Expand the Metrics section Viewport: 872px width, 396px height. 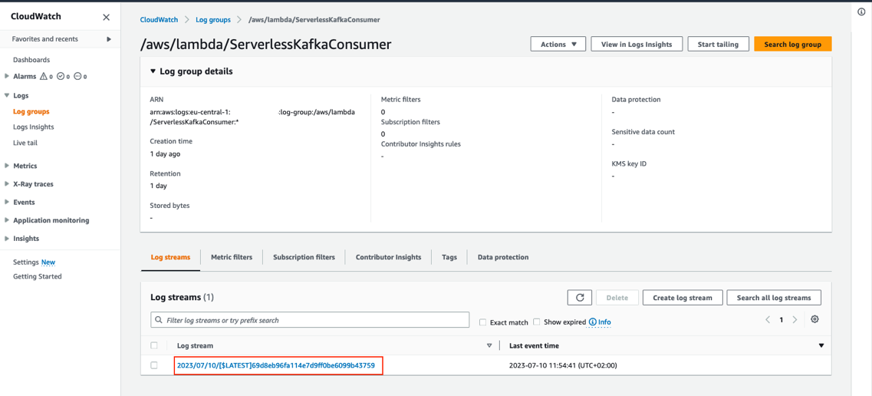pyautogui.click(x=7, y=166)
